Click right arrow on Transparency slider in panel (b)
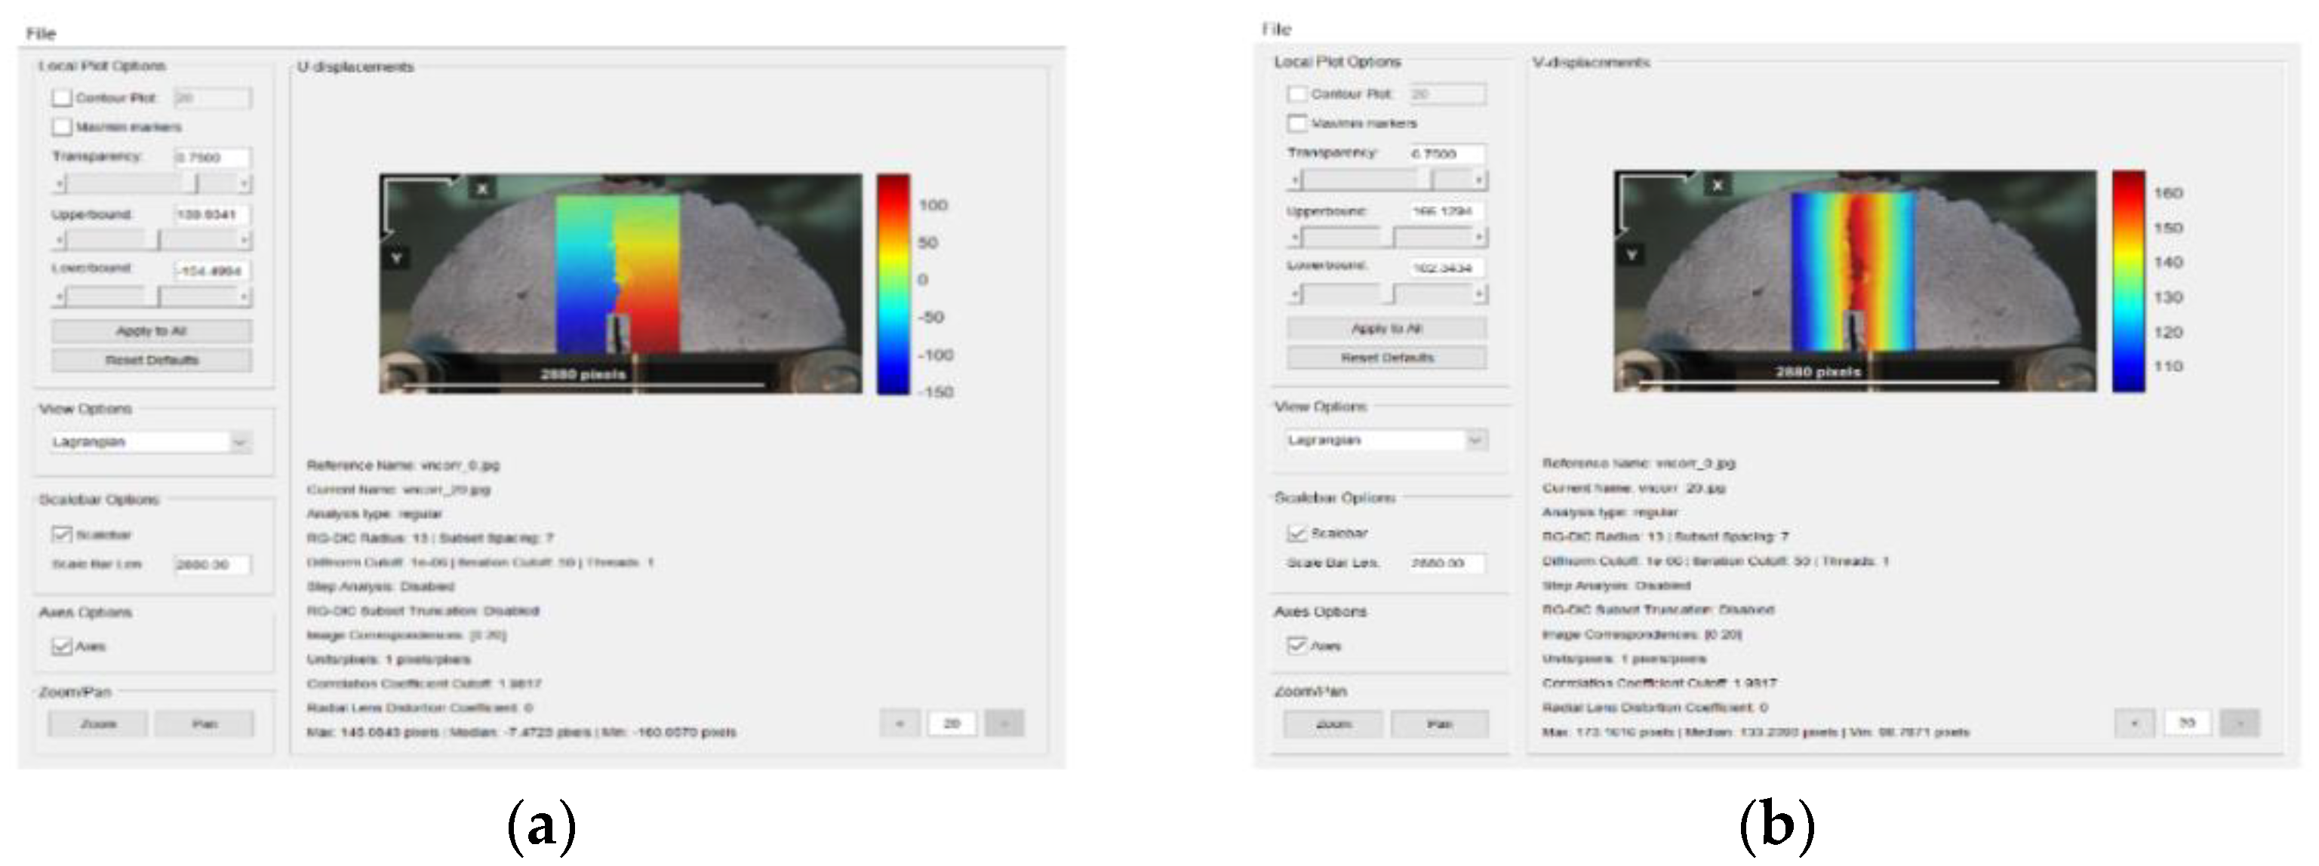The width and height of the screenshot is (2319, 866). click(1478, 180)
